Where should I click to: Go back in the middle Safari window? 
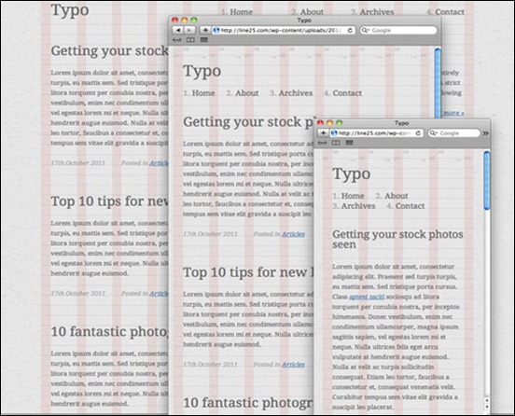point(177,30)
